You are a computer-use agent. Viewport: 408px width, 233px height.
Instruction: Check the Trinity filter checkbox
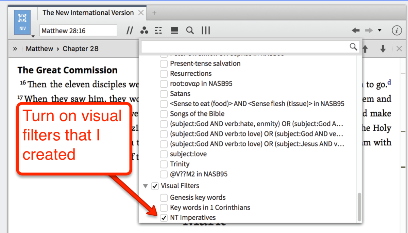(x=164, y=164)
